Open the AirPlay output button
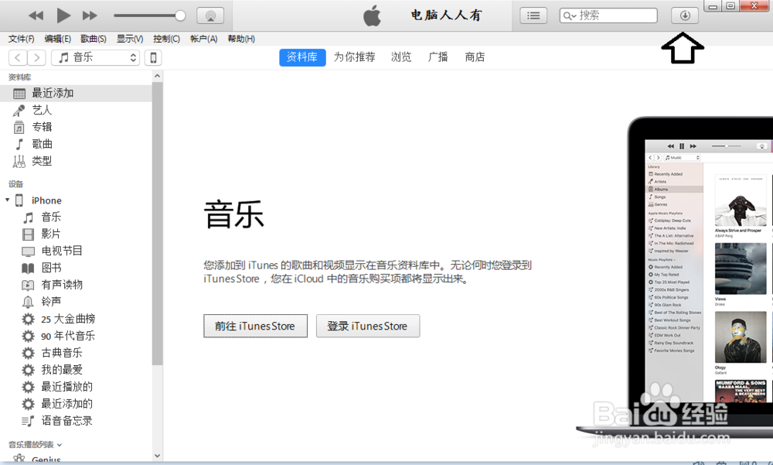 pos(210,15)
